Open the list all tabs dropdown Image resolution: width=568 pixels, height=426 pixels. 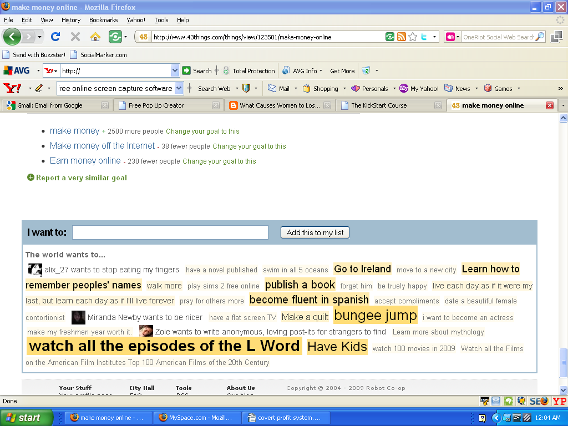click(563, 105)
